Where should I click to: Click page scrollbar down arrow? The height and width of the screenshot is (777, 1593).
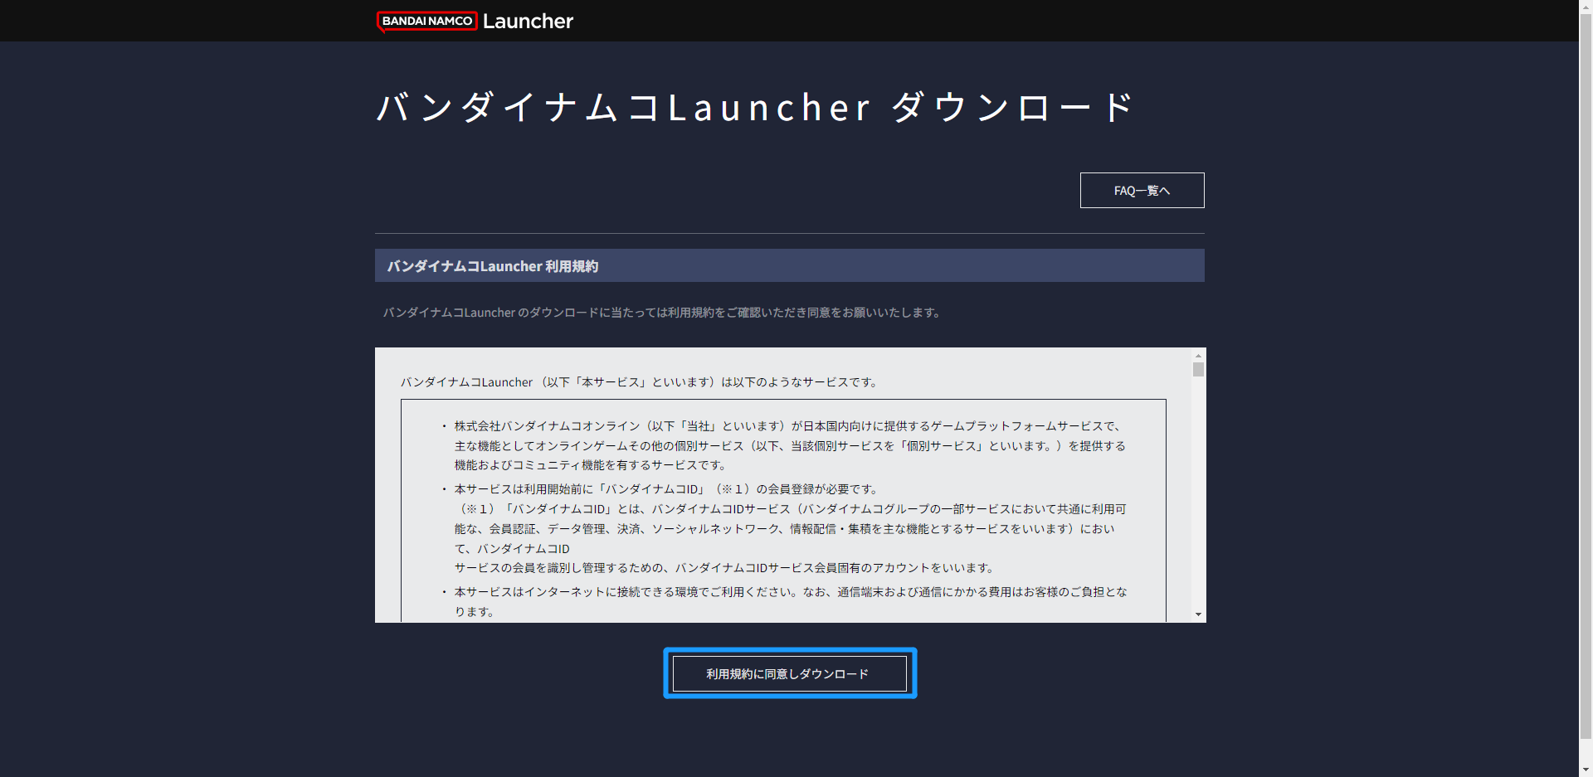coord(1586,770)
